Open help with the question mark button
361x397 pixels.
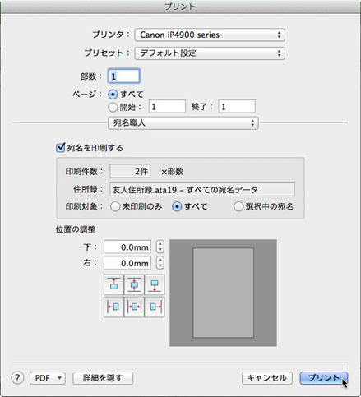[17, 378]
